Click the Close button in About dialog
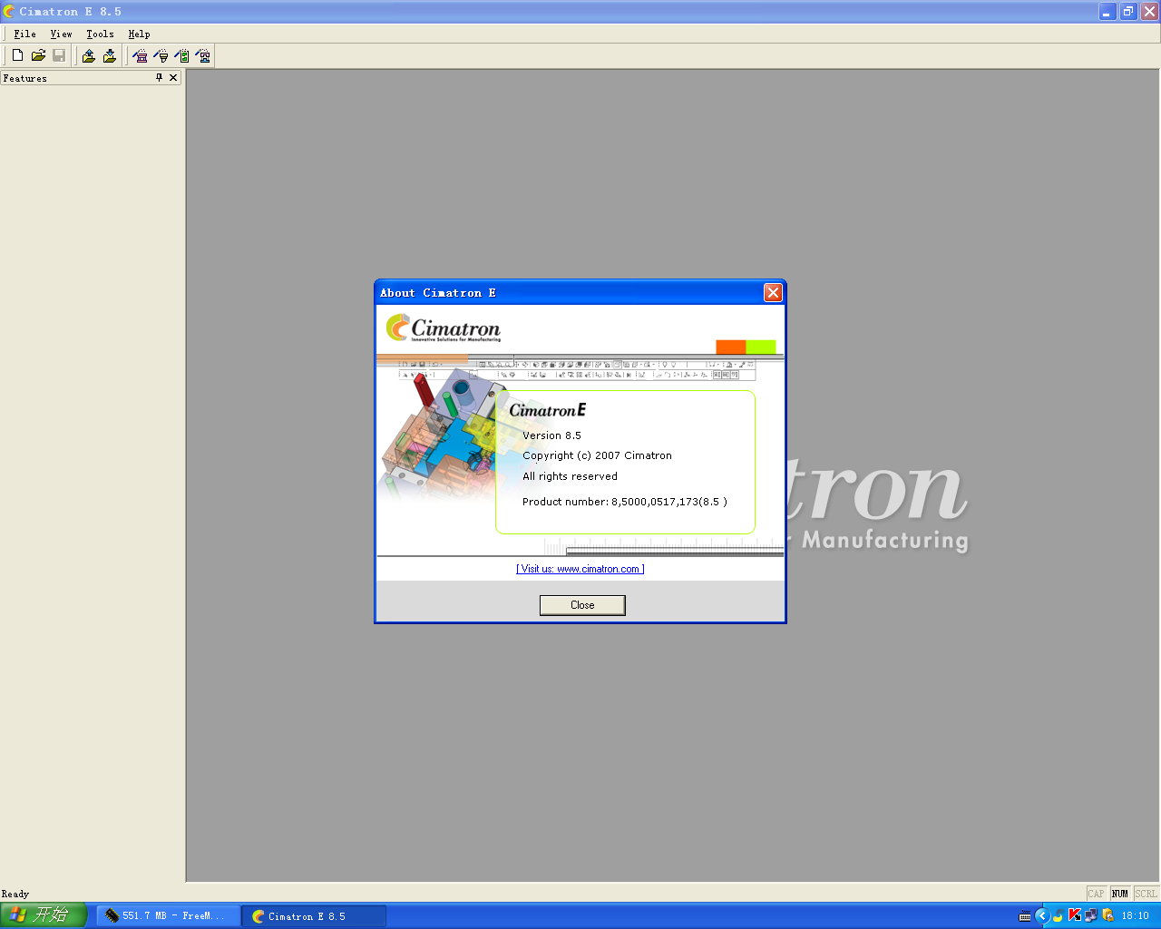The image size is (1161, 929). point(582,605)
